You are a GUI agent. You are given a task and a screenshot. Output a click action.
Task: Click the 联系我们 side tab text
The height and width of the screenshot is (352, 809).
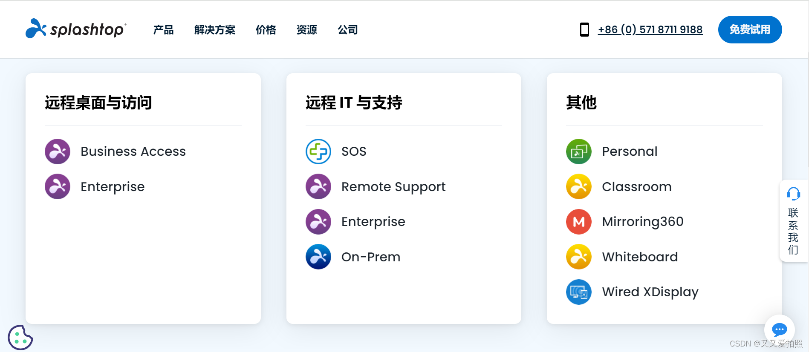click(793, 231)
